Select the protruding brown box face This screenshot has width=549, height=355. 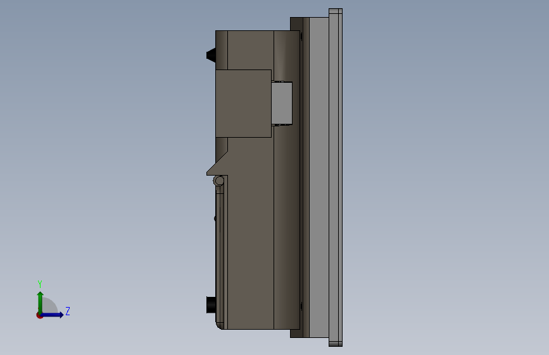243,104
